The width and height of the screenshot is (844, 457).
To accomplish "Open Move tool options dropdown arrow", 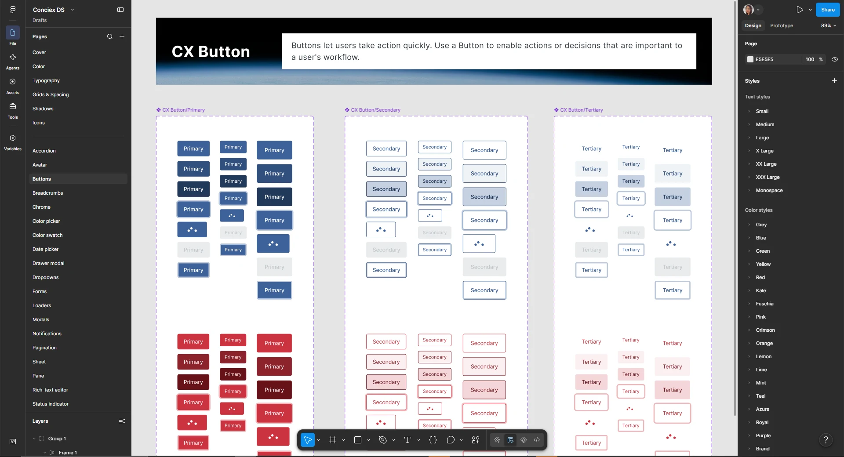I will (x=319, y=440).
